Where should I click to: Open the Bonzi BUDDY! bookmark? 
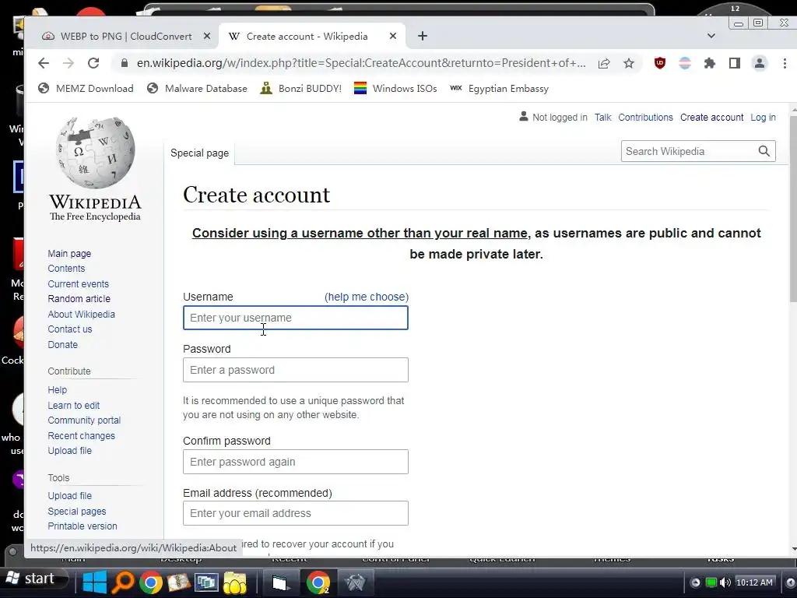coord(300,89)
